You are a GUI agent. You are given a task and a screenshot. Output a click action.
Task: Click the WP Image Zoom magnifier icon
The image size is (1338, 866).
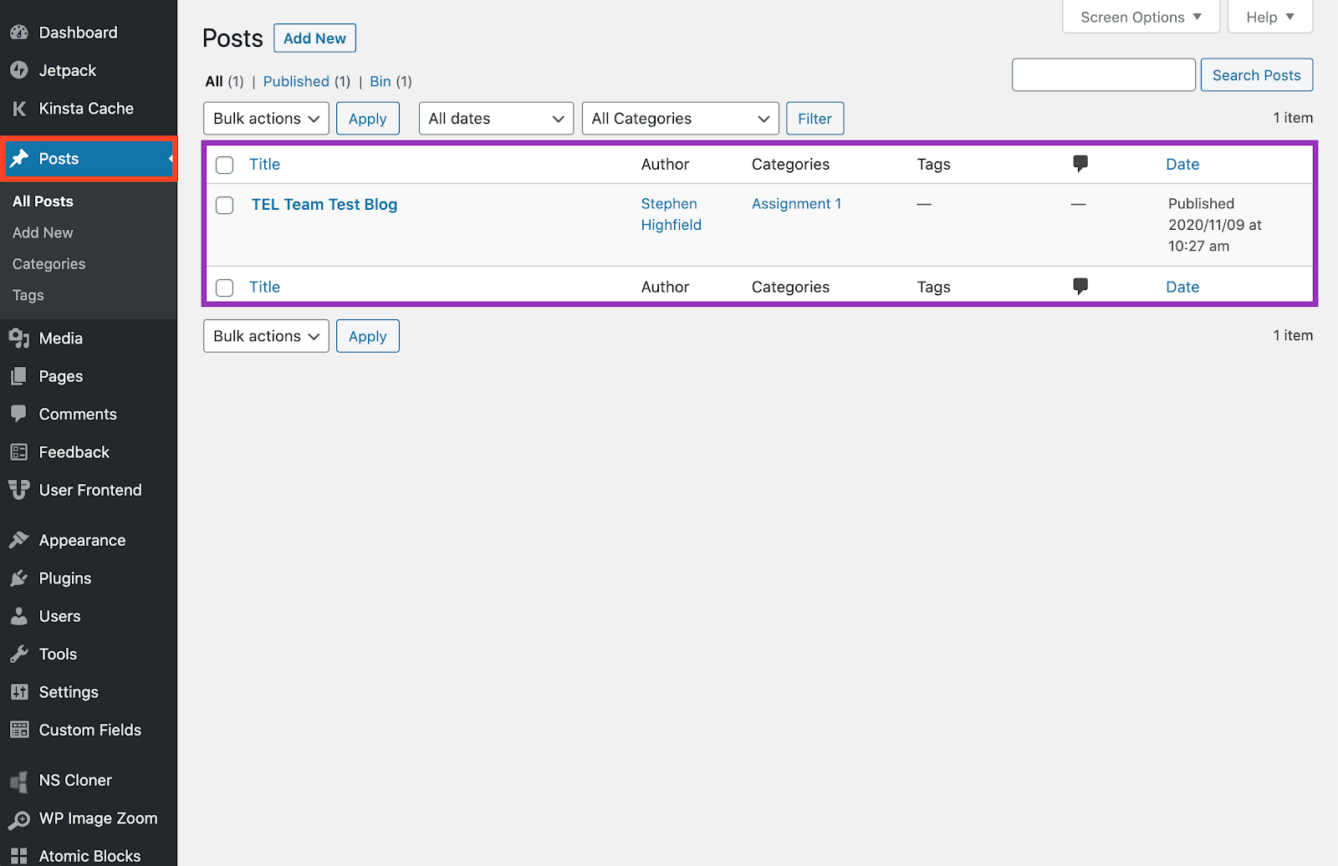[19, 819]
